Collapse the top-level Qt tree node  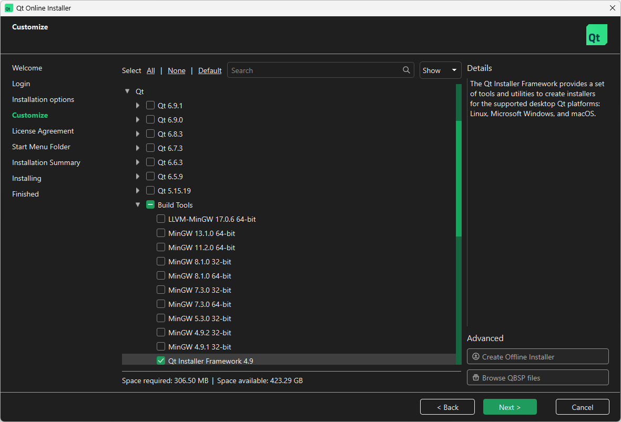[x=127, y=91]
